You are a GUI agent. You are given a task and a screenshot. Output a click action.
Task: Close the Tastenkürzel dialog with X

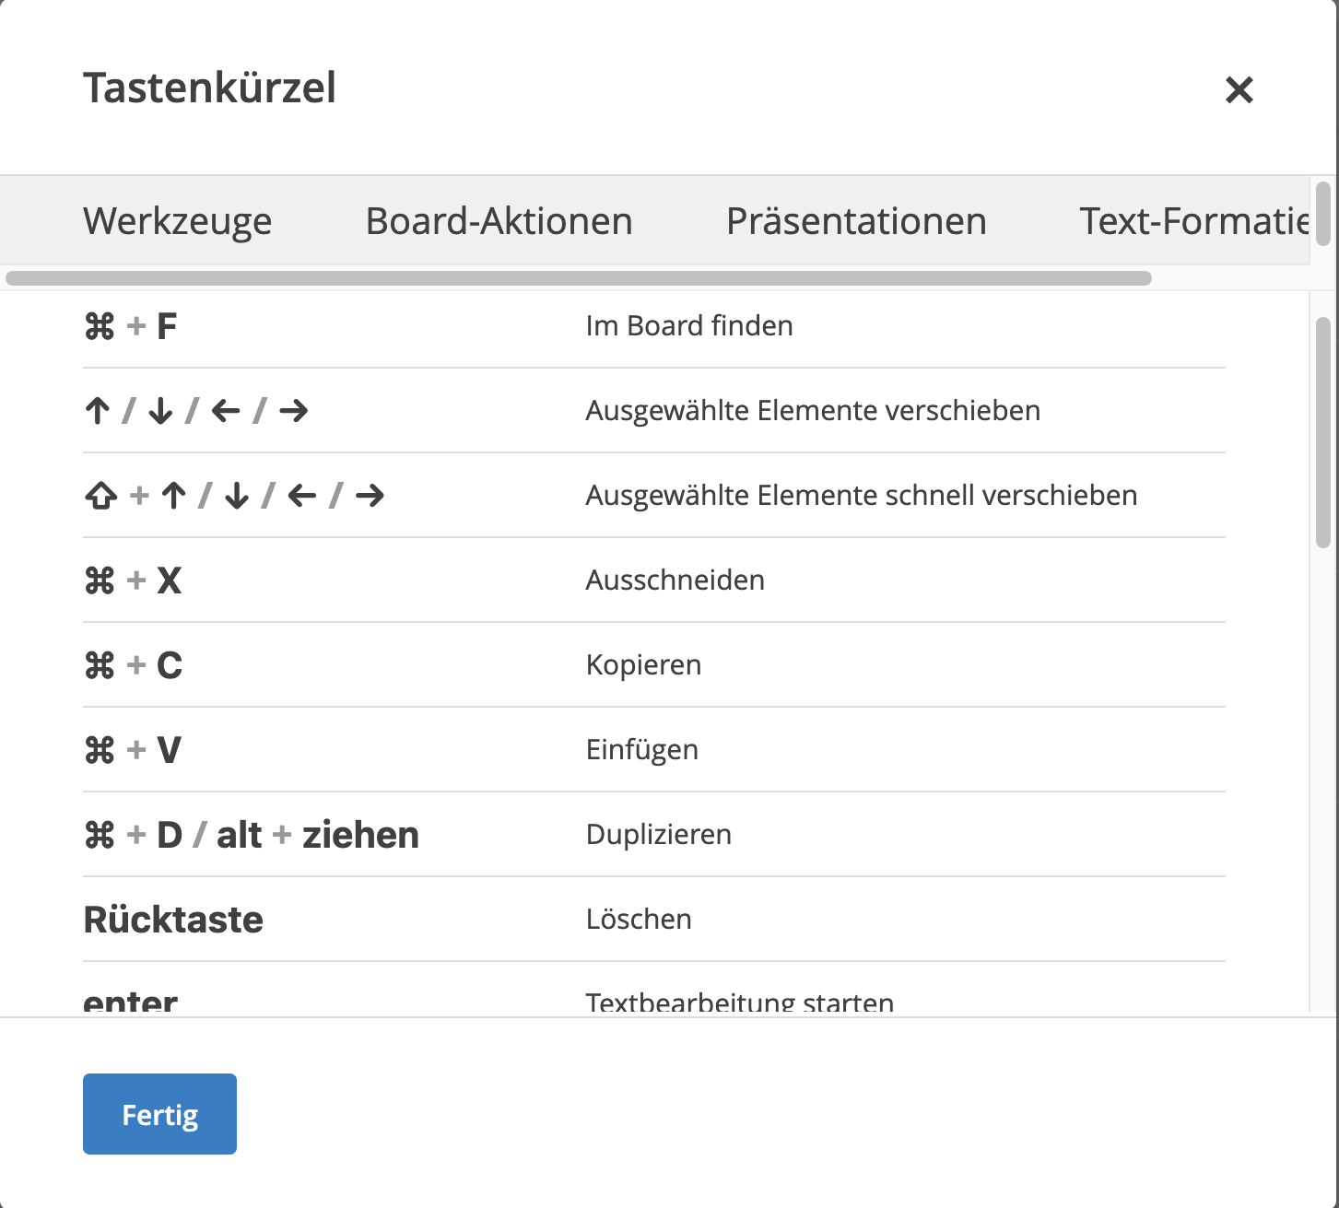coord(1239,89)
